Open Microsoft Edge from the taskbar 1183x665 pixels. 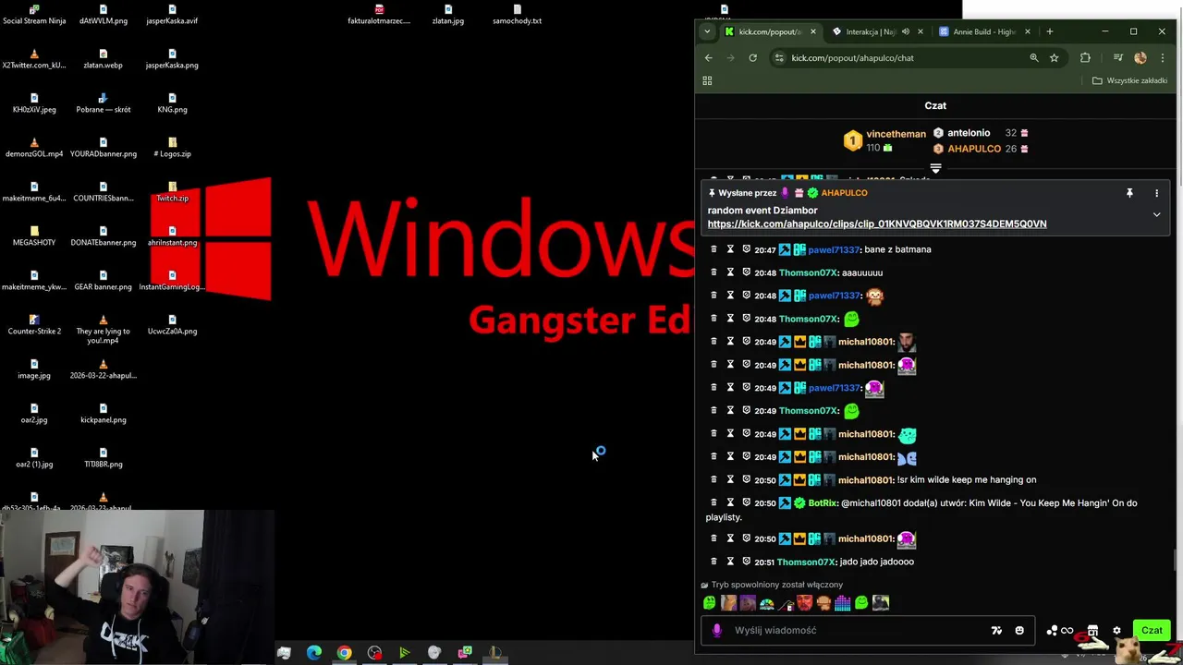pos(314,653)
